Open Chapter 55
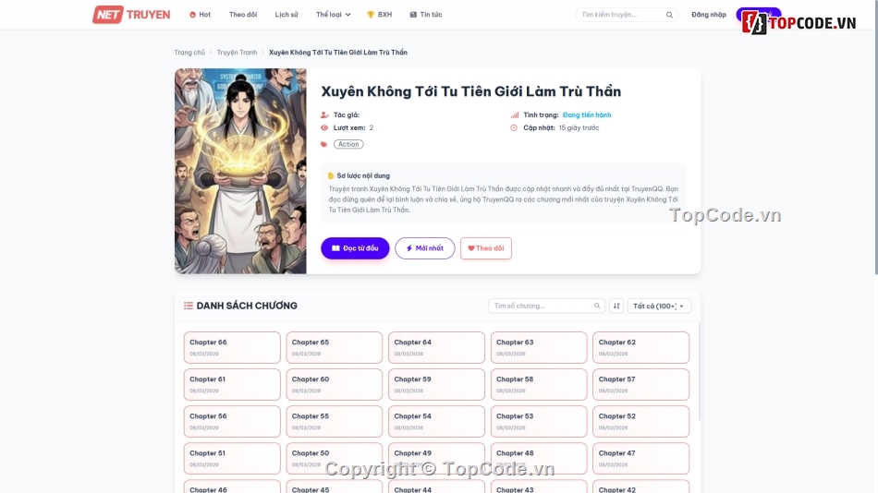 [335, 421]
